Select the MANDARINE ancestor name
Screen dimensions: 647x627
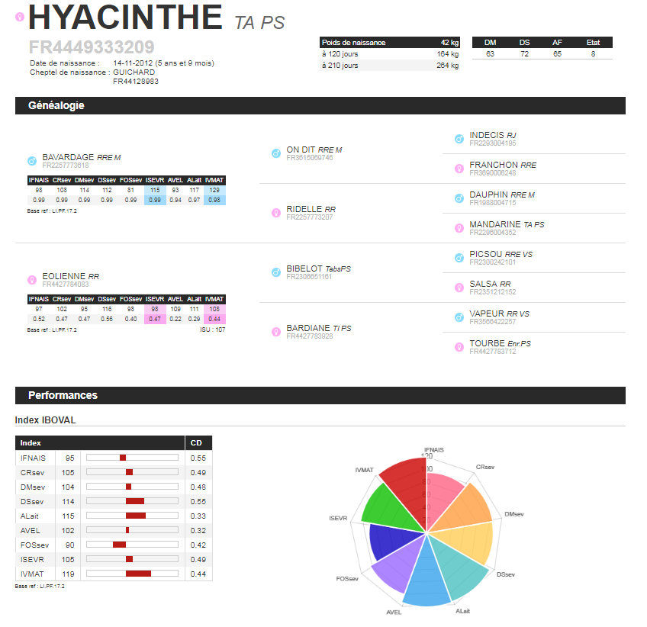coord(495,224)
